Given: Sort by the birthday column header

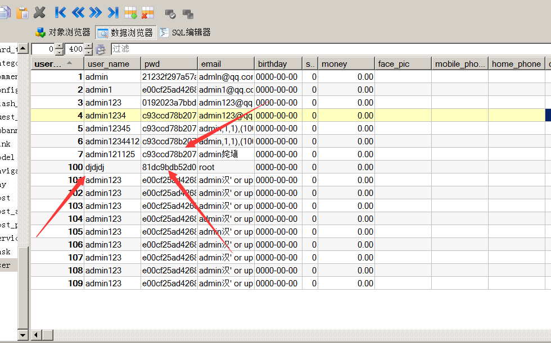Looking at the screenshot, I should coord(278,64).
